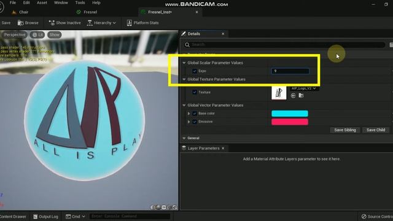Toggle the Emissive parameter checkbox
Viewport: 393px width, 221px height.
coord(195,122)
